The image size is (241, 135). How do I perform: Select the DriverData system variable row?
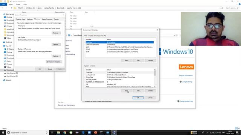click(x=120, y=77)
